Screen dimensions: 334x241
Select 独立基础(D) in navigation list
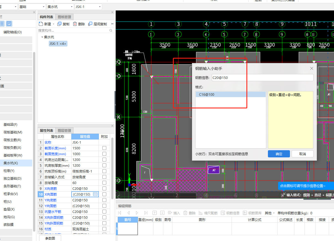point(12,179)
